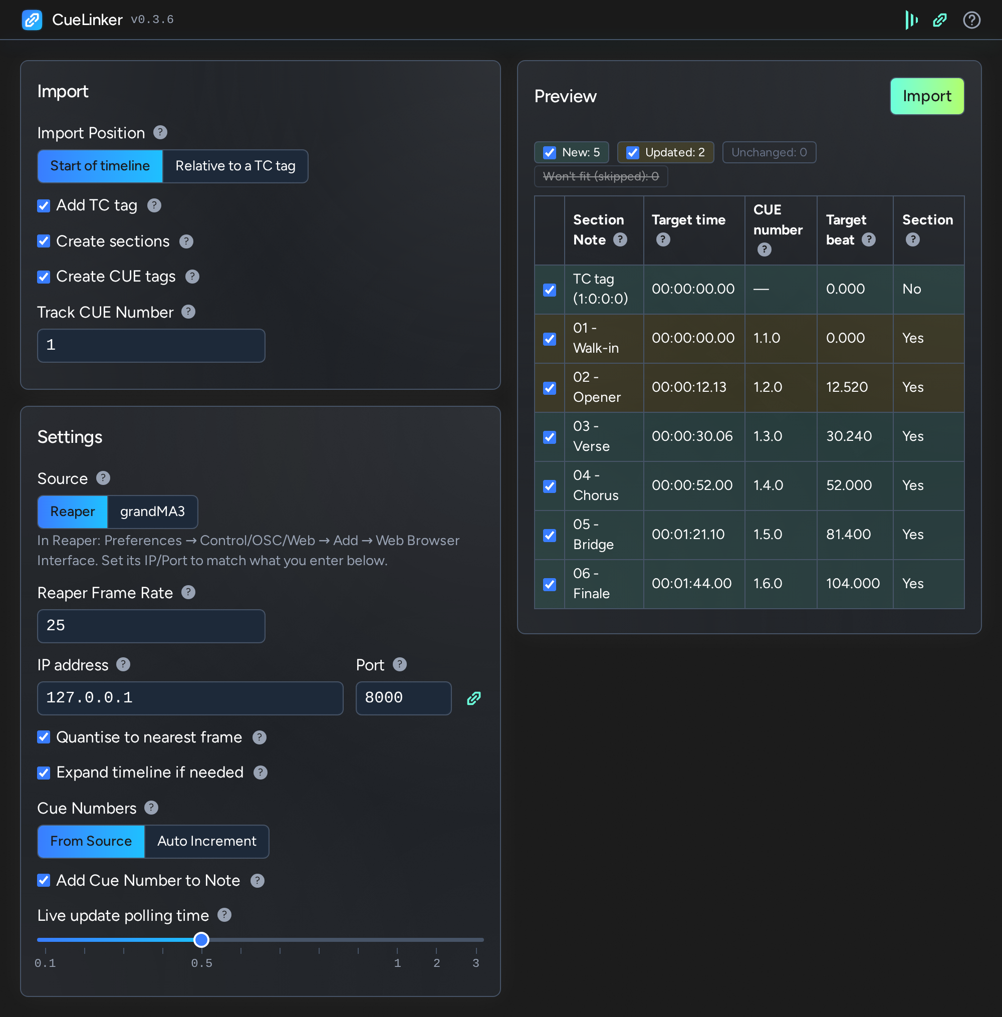Toggle the Add TC tag checkbox

(44, 206)
